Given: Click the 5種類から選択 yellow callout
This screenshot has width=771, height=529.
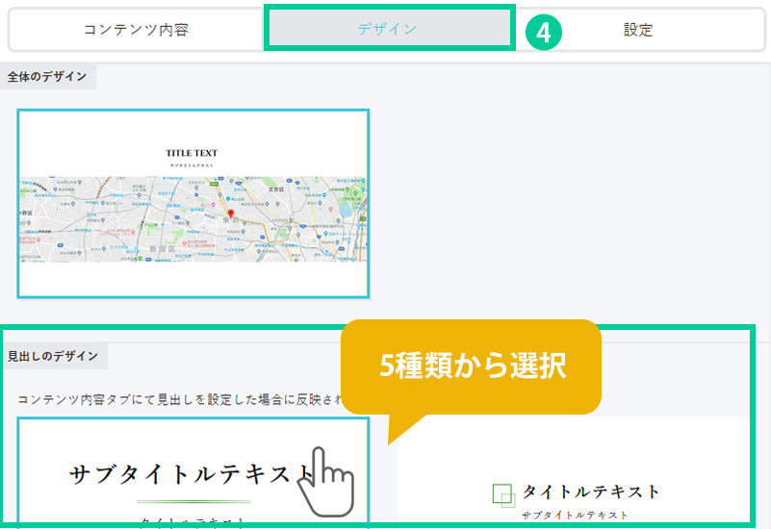Looking at the screenshot, I should (x=471, y=366).
